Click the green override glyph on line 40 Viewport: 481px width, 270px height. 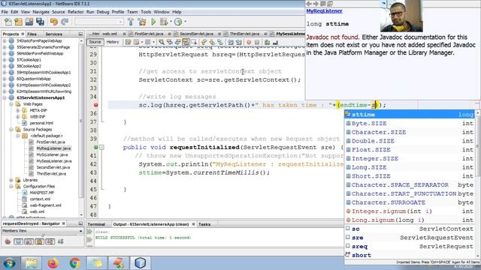tap(95, 147)
